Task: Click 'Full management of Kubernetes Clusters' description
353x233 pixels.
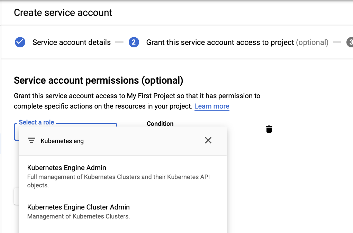Action: pyautogui.click(x=118, y=181)
